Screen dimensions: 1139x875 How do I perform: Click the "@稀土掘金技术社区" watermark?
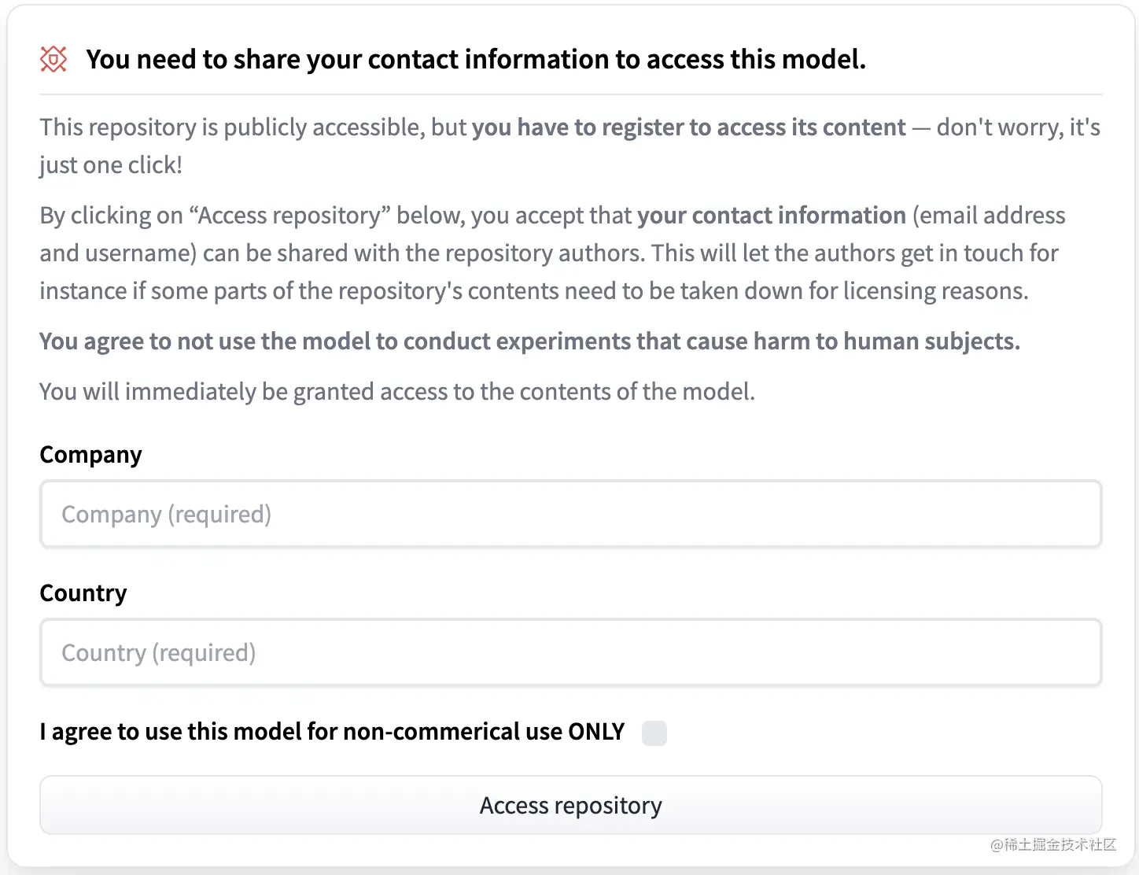[x=1052, y=845]
